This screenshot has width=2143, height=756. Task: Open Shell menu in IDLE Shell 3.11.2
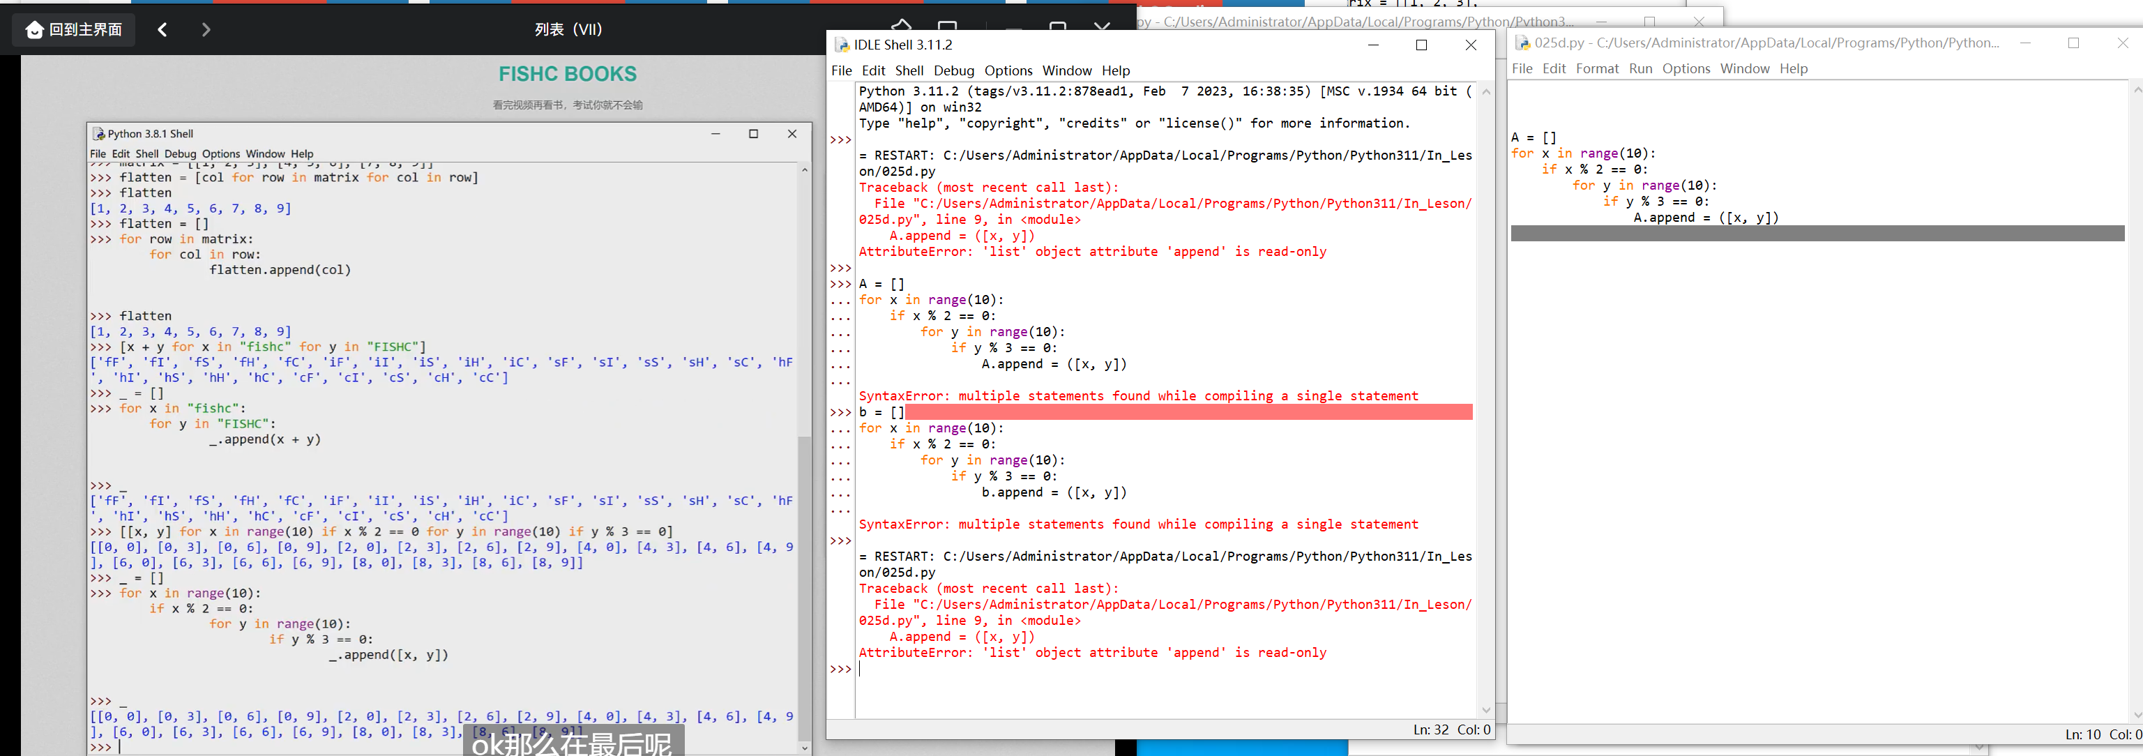[909, 70]
